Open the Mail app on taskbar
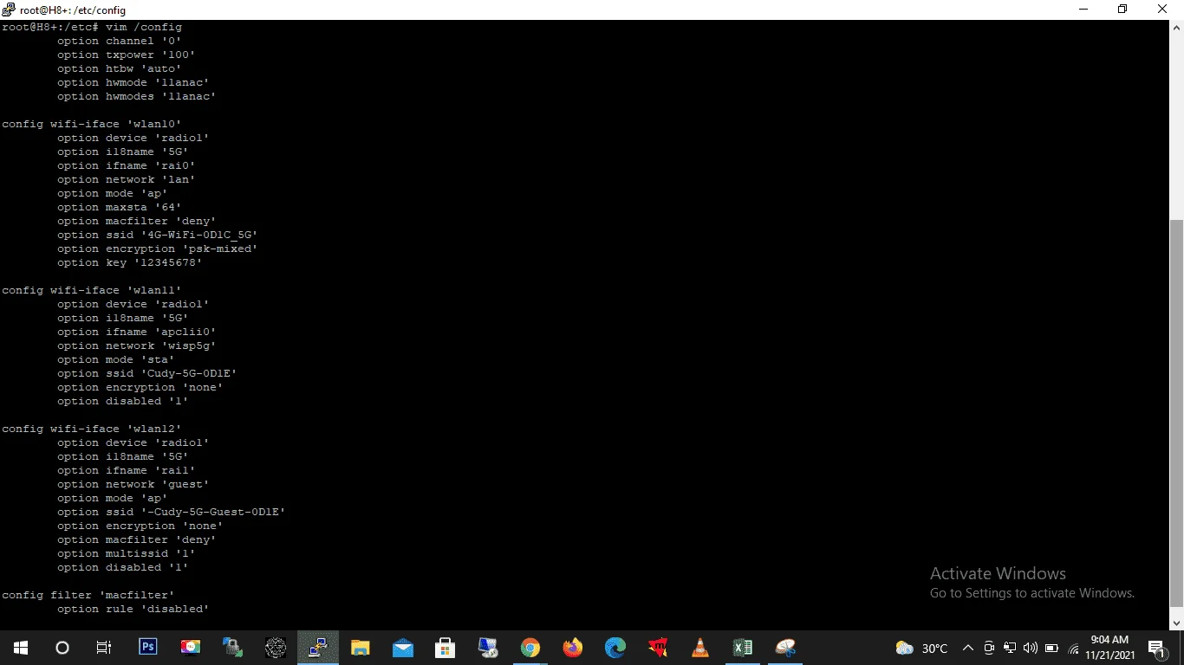Screen dimensions: 1184x665 click(403, 648)
